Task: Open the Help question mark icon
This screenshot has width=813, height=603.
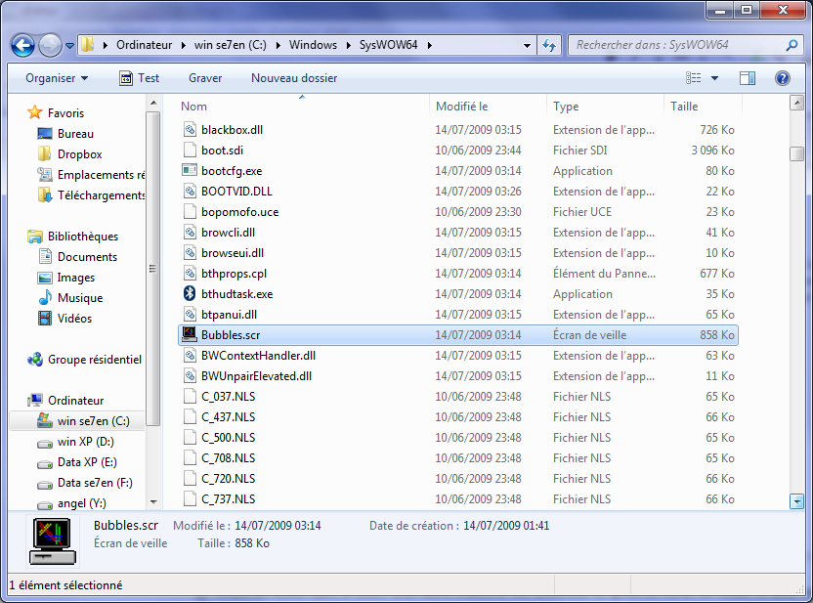Action: (x=782, y=78)
